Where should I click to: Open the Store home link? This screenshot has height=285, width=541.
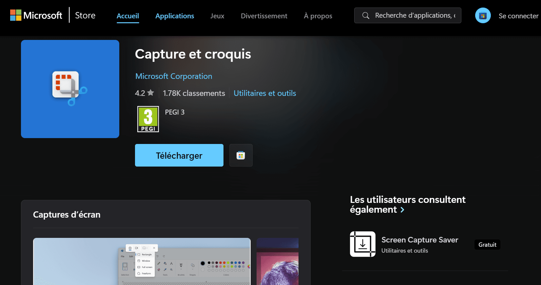point(85,15)
